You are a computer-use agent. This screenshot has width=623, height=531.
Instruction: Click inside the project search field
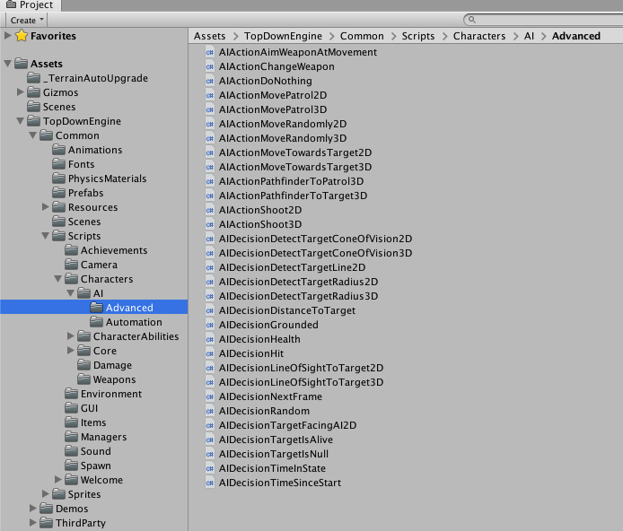(544, 20)
